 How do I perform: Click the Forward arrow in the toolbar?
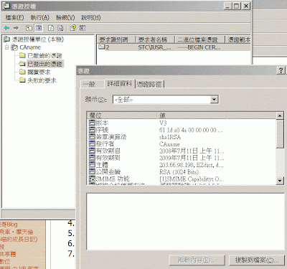click(16, 28)
